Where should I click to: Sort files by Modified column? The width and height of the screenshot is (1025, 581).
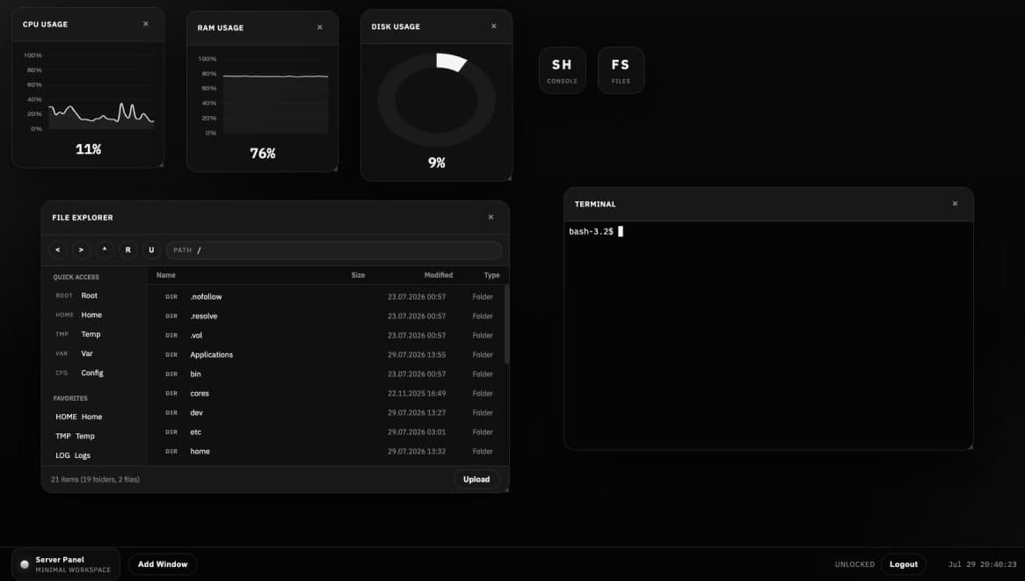[439, 275]
